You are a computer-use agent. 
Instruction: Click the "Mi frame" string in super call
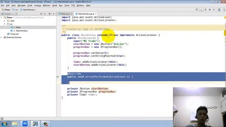[90, 41]
